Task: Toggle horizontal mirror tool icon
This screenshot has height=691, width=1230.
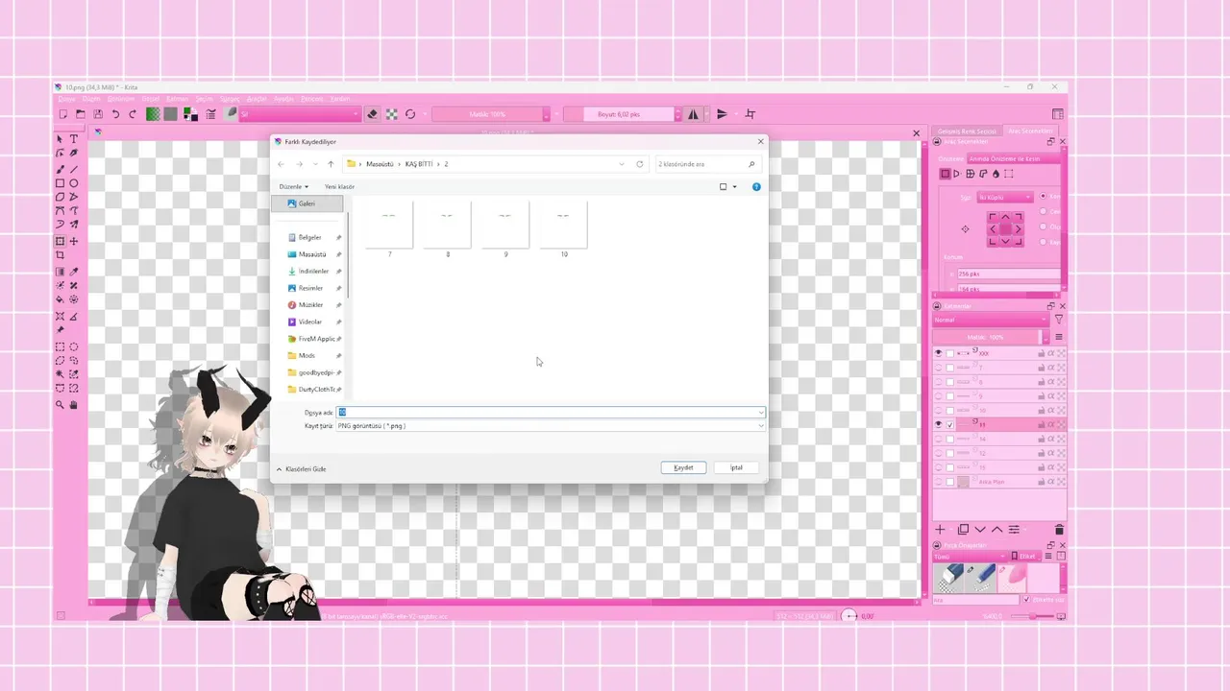Action: tap(693, 114)
